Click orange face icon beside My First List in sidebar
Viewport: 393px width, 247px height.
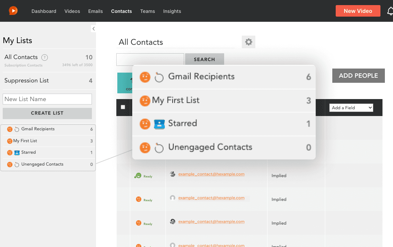pos(10,141)
